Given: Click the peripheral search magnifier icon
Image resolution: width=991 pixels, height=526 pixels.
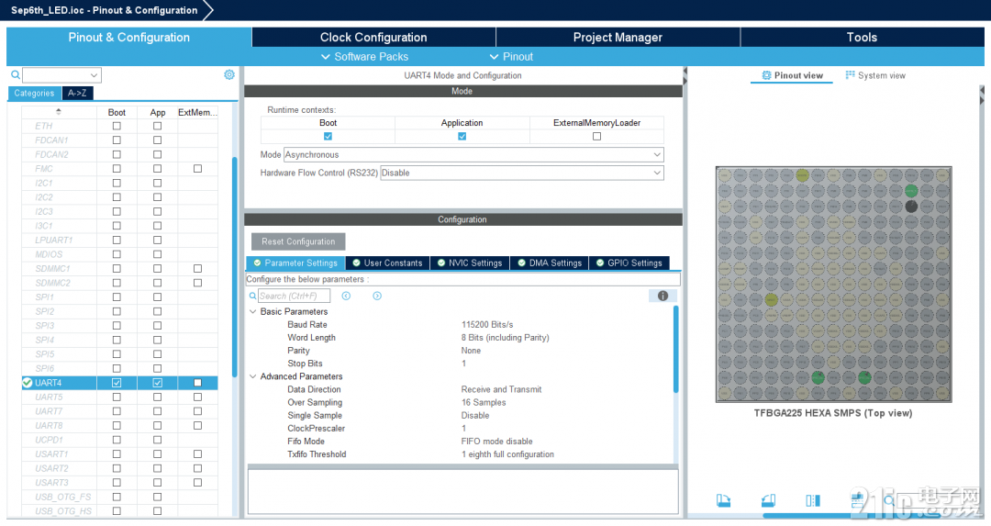Looking at the screenshot, I should (16, 75).
